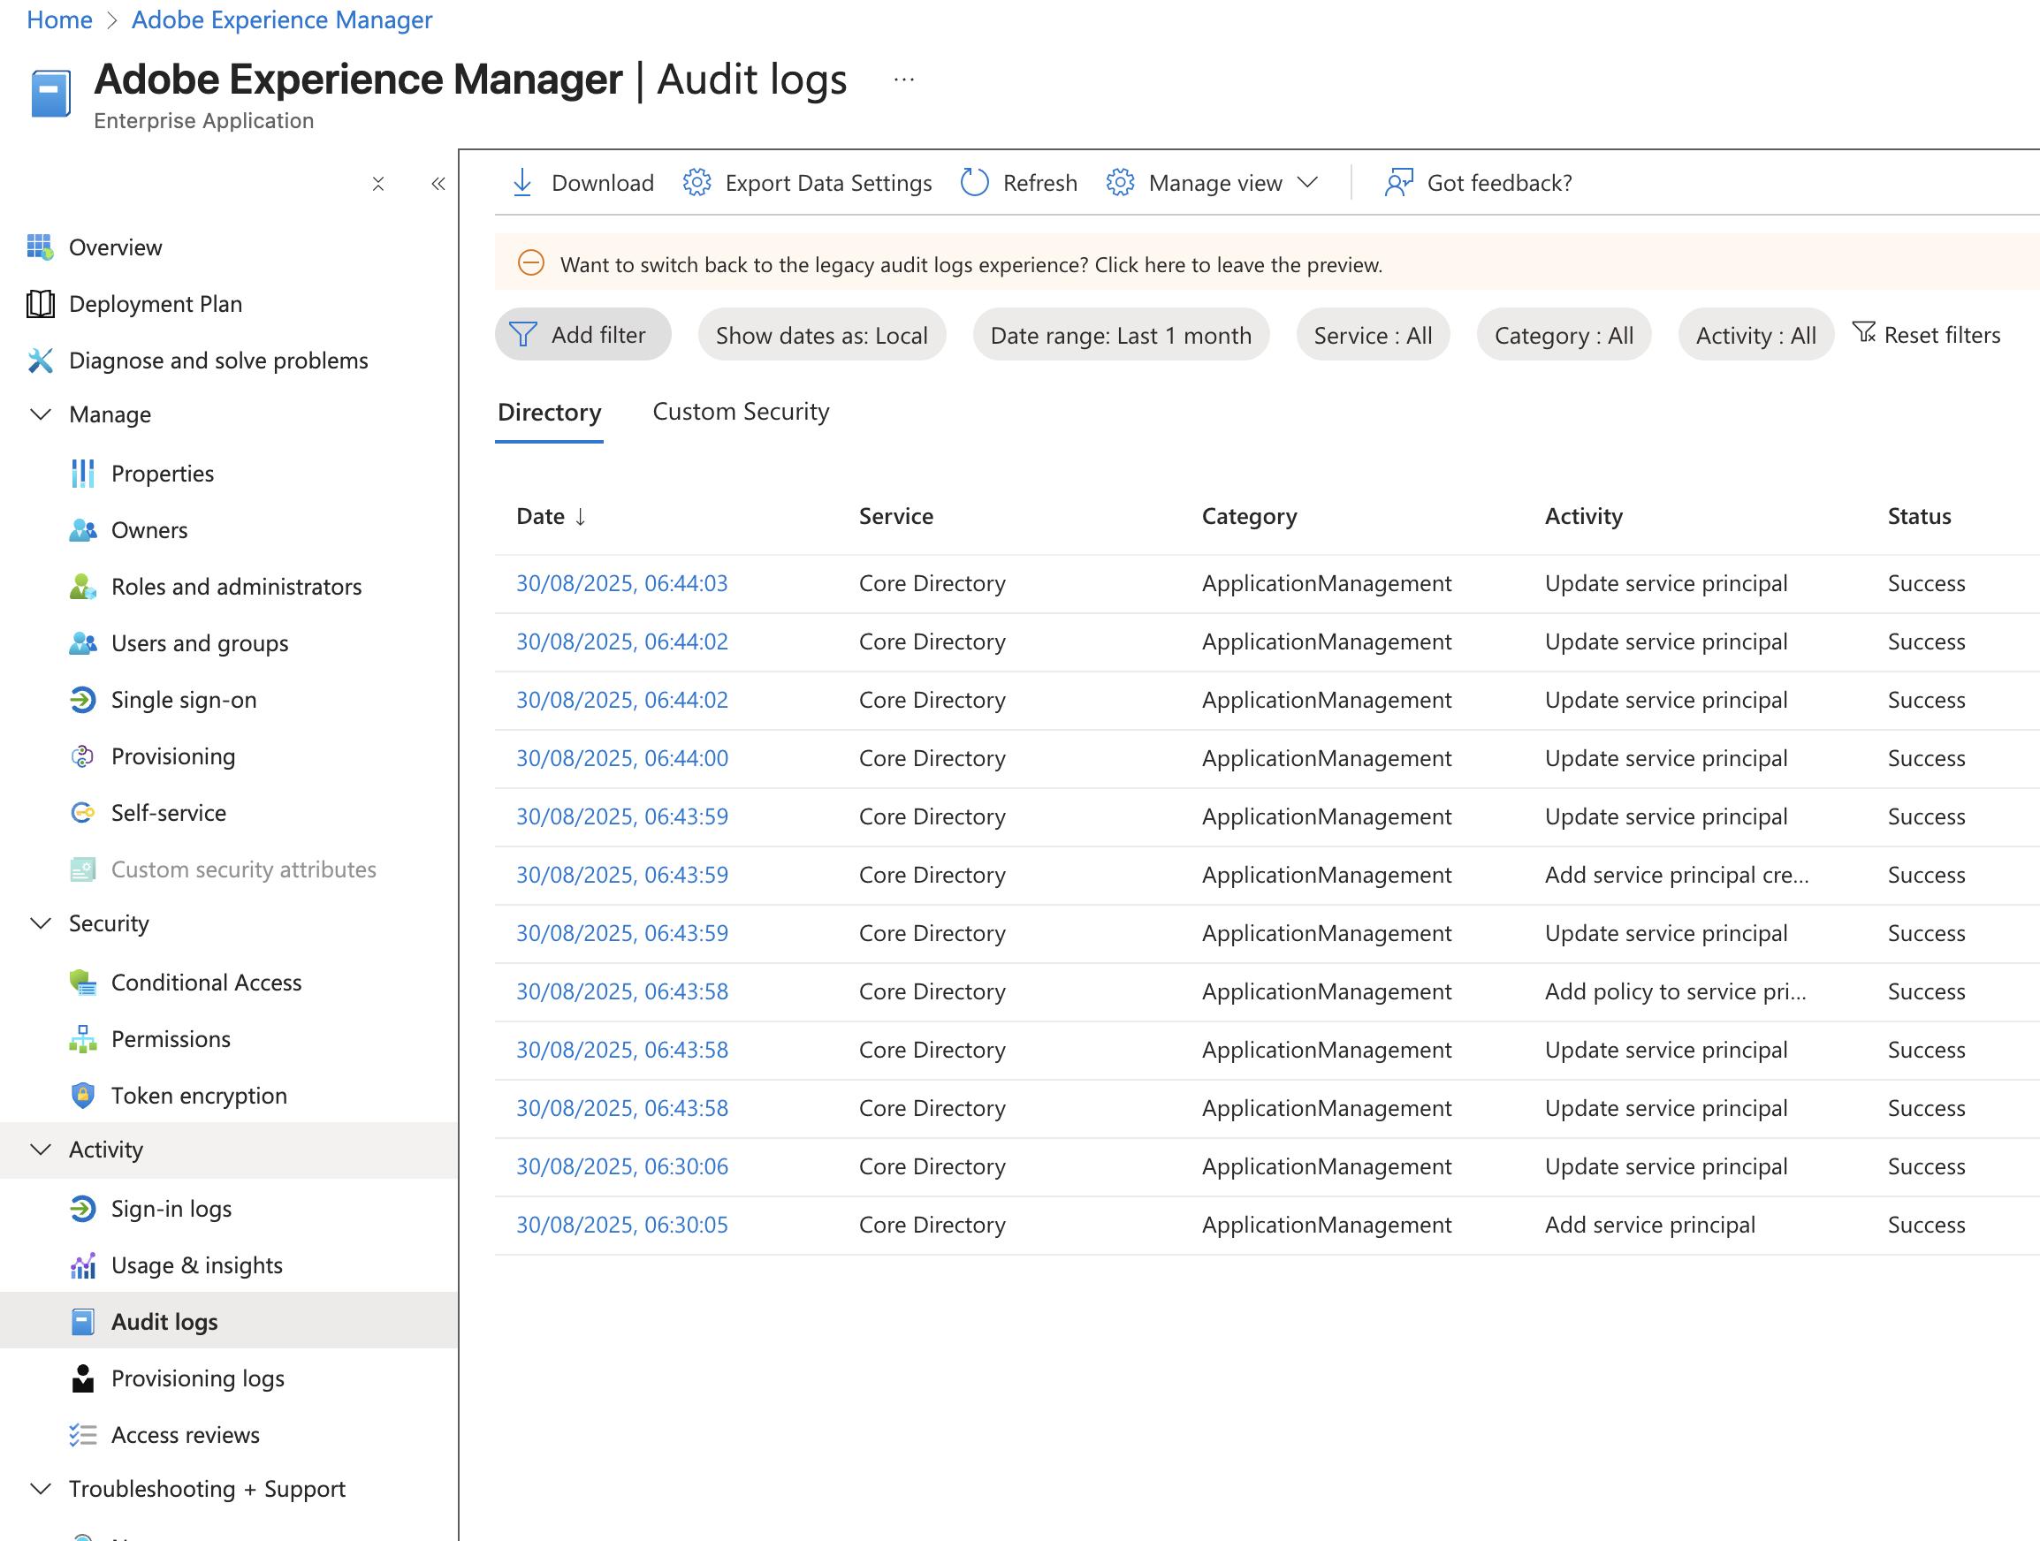
Task: Click the Conditional Access icon
Action: pos(82,983)
